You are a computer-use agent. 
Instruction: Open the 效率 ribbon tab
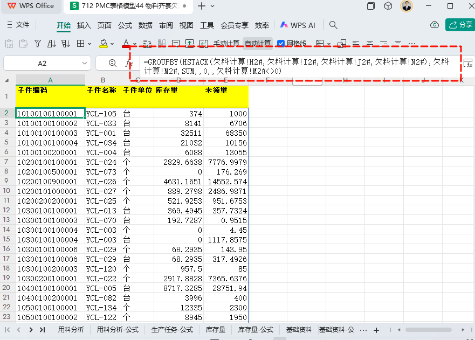click(261, 25)
